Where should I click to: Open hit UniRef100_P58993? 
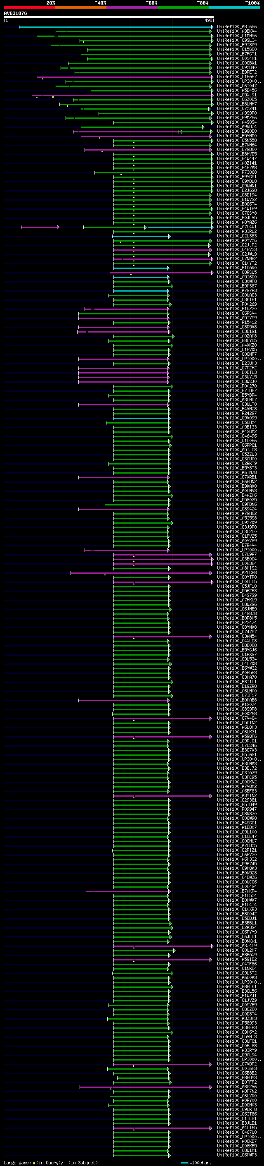pyautogui.click(x=237, y=1022)
